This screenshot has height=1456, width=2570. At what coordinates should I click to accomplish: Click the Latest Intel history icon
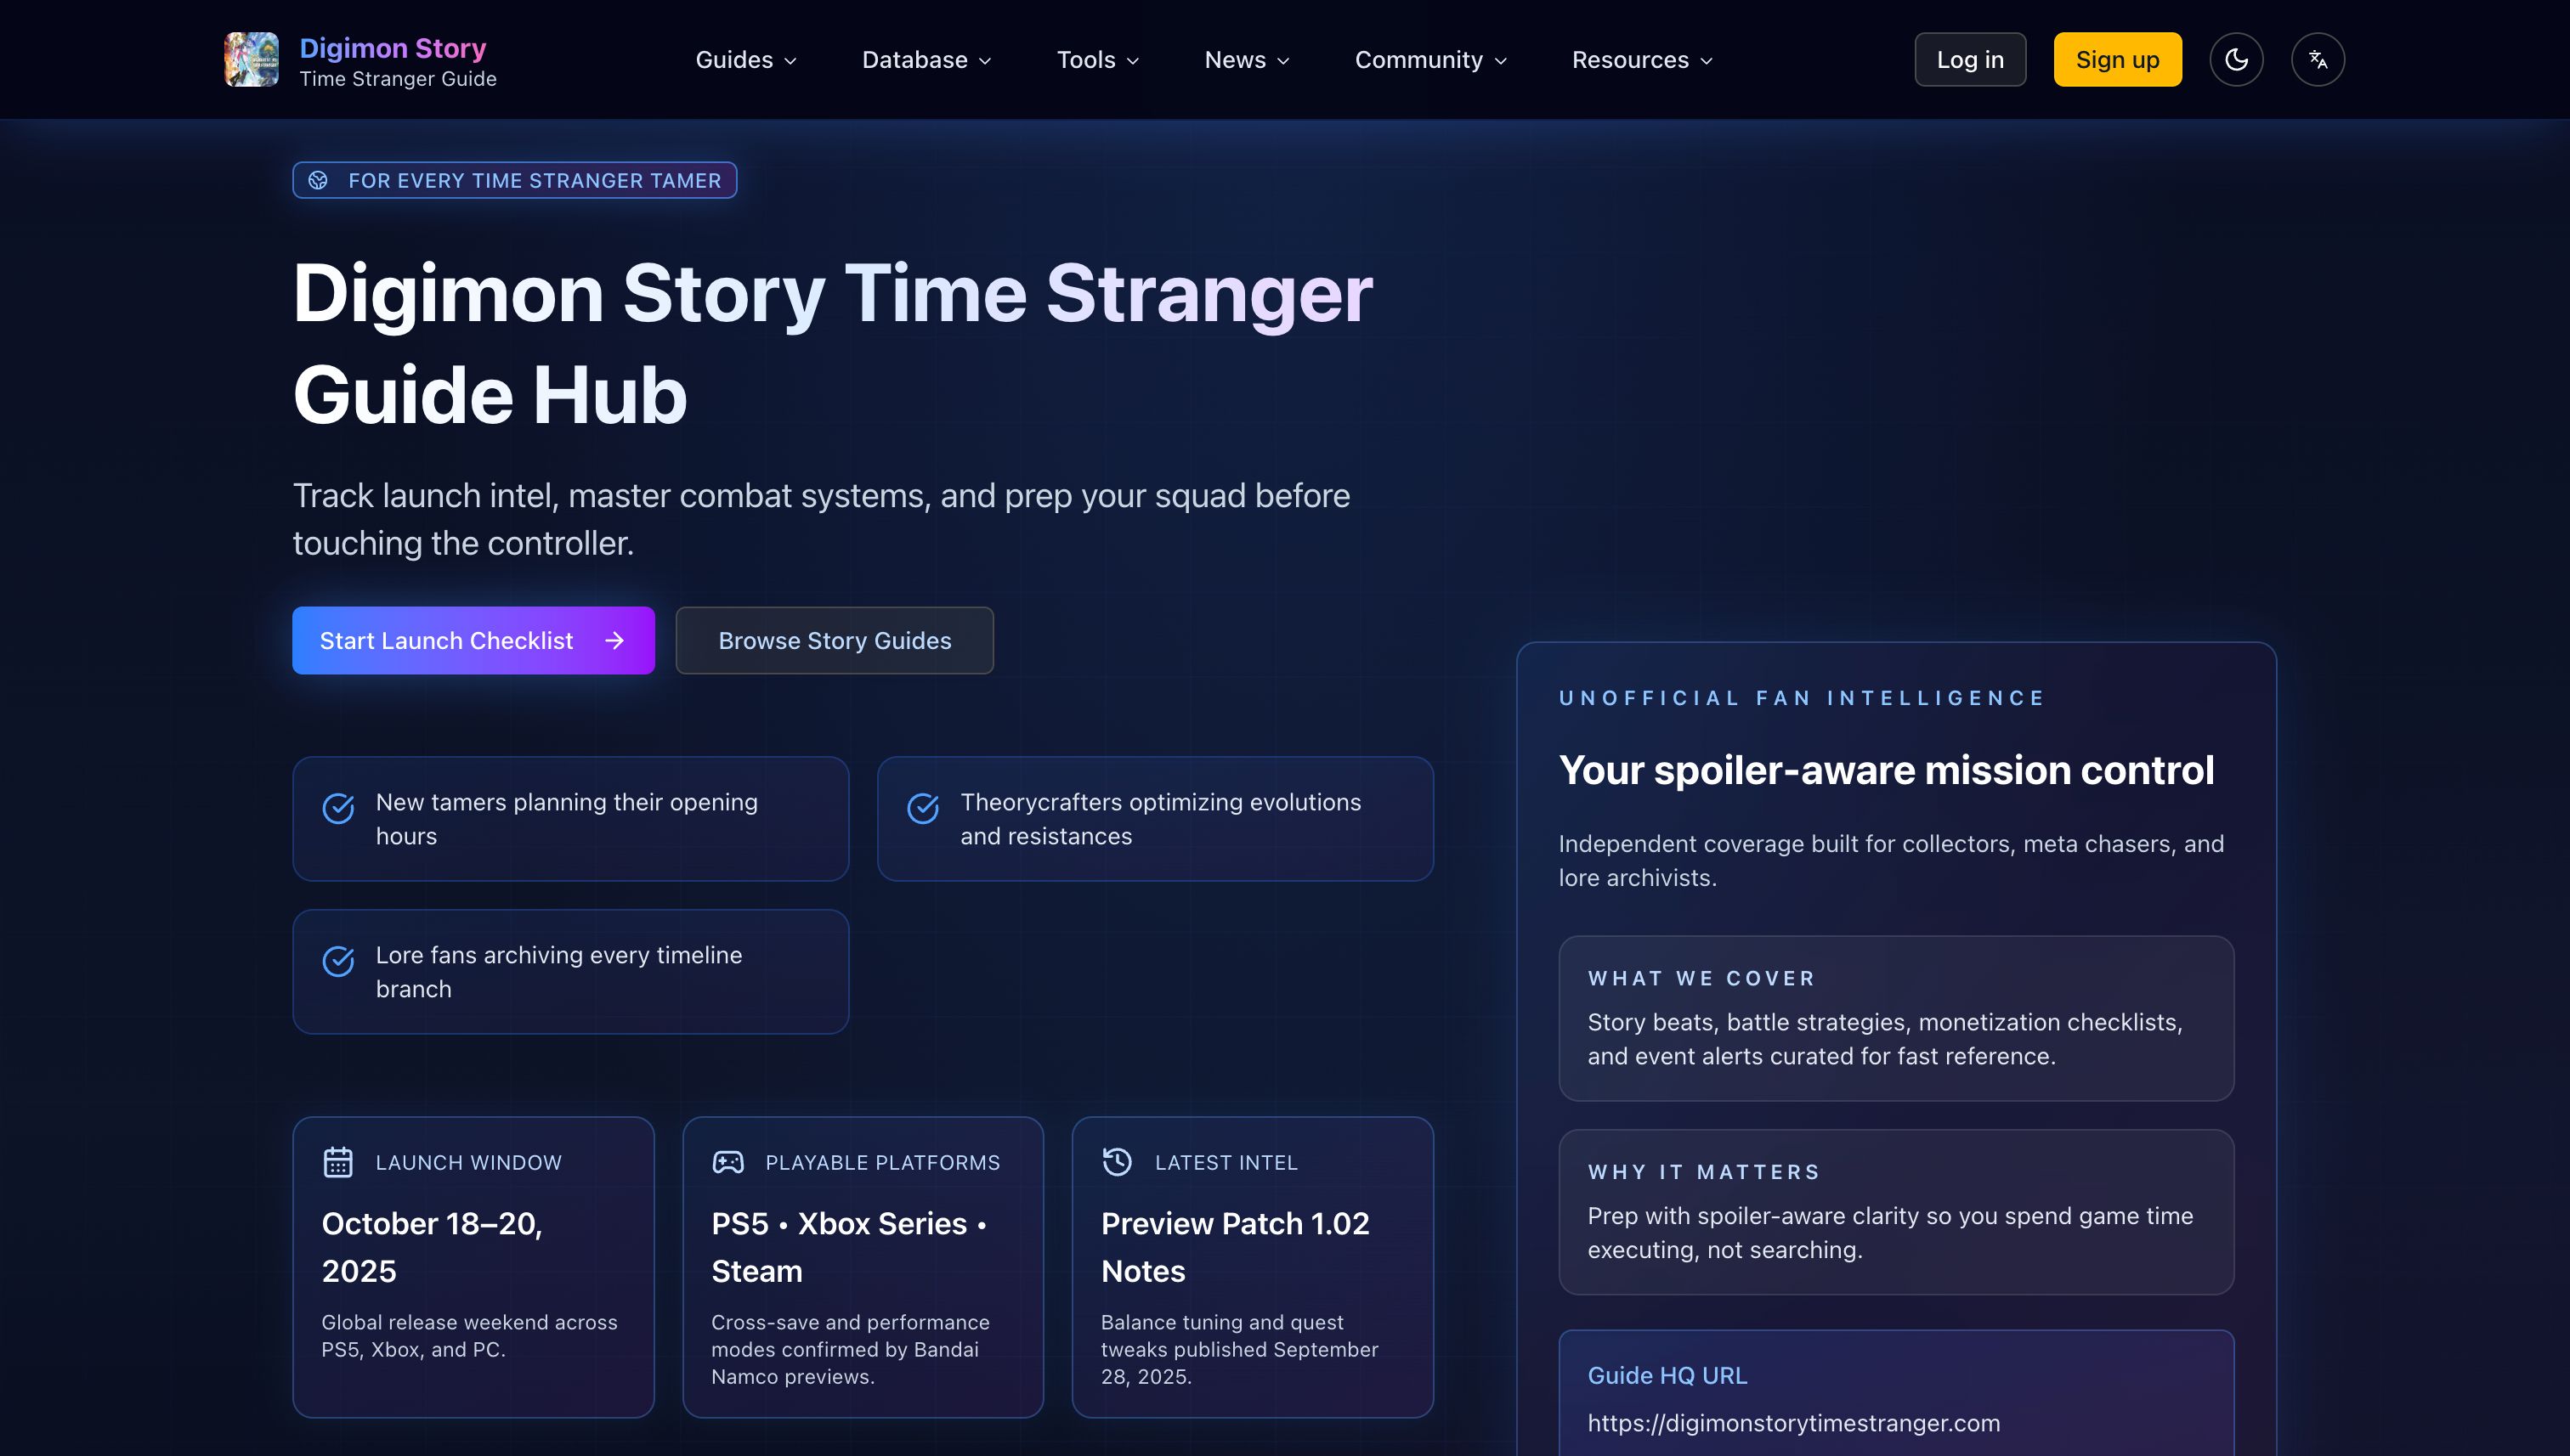coord(1117,1161)
